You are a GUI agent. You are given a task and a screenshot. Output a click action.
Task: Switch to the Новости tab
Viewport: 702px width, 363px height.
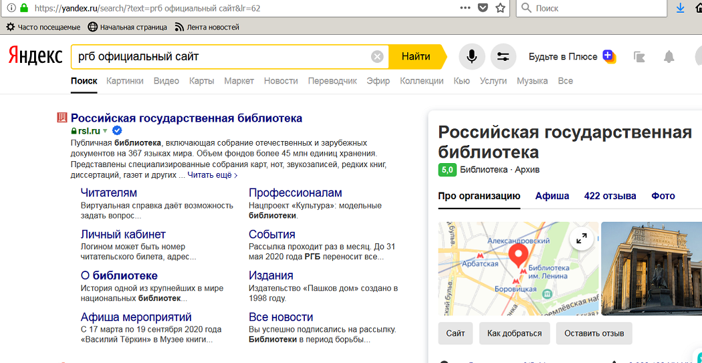pyautogui.click(x=281, y=81)
